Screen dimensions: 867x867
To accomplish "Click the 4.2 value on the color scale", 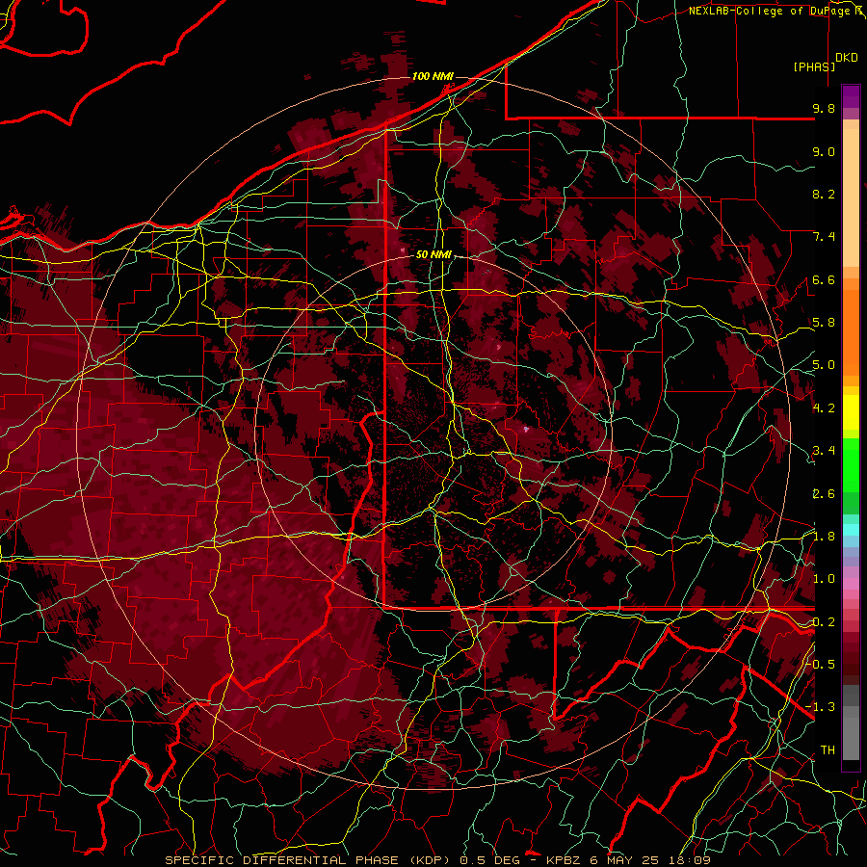I will coord(824,408).
